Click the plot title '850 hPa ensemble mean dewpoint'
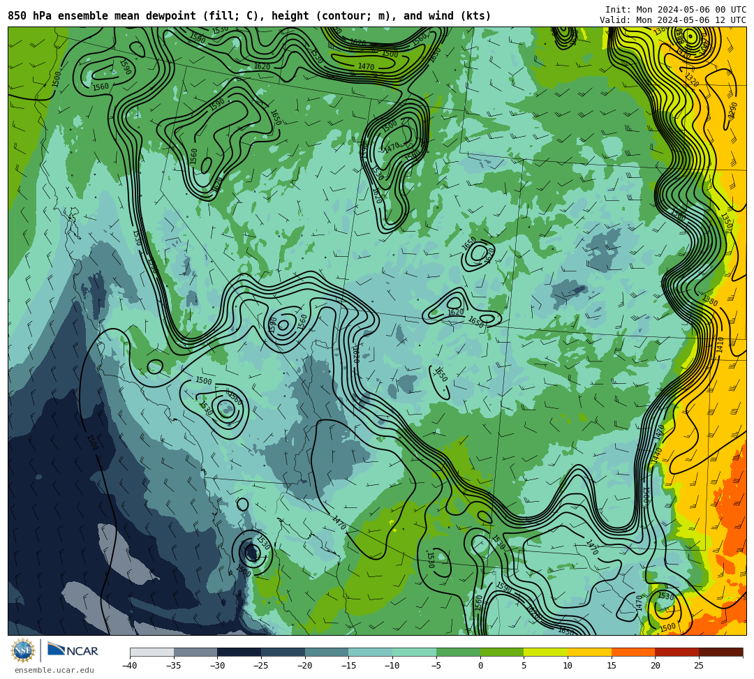Image resolution: width=754 pixels, height=679 pixels. click(102, 16)
